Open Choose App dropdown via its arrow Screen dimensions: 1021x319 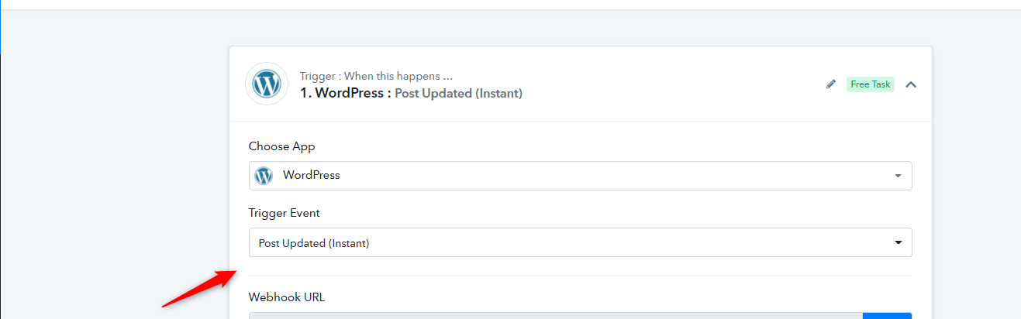tap(898, 176)
